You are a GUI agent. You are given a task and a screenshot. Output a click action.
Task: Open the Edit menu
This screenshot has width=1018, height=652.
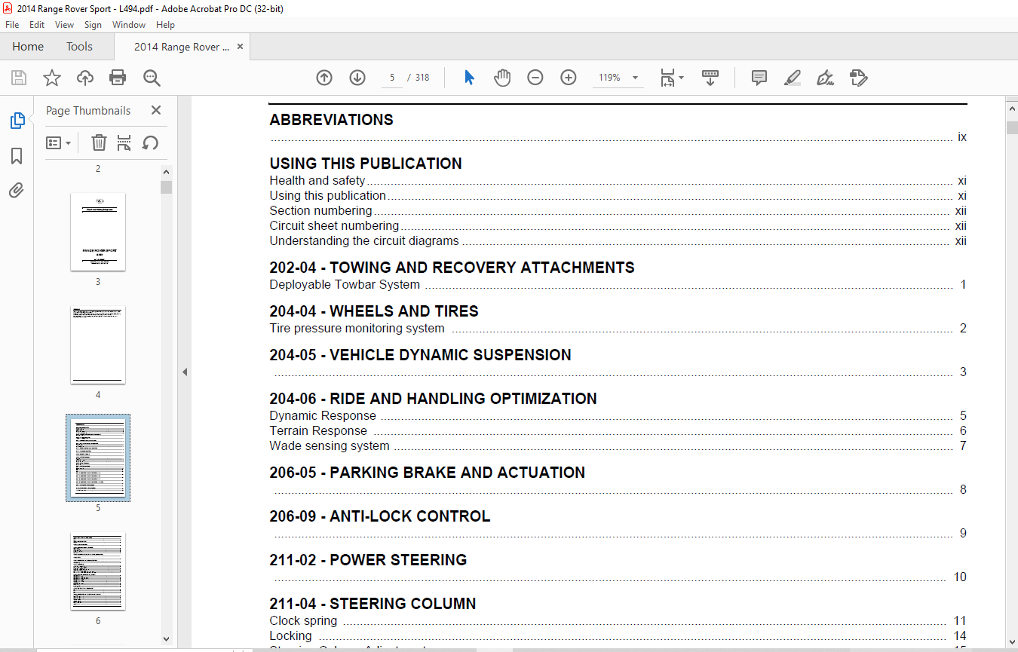pos(37,25)
